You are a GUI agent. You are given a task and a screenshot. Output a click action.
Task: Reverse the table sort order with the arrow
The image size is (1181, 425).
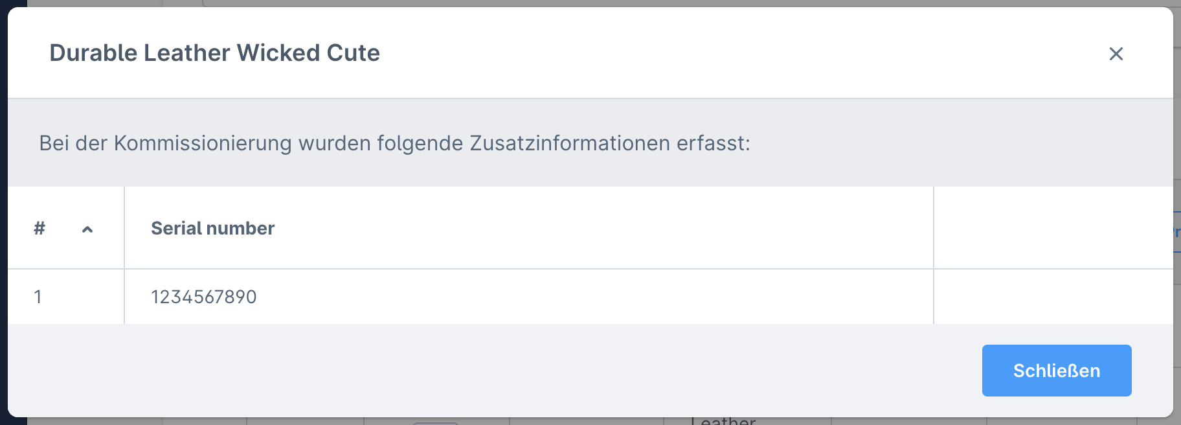click(86, 229)
